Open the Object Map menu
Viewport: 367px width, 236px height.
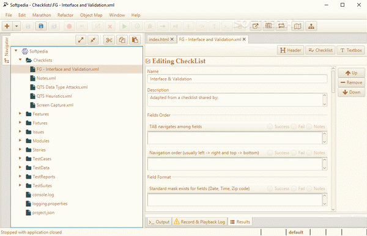(91, 15)
